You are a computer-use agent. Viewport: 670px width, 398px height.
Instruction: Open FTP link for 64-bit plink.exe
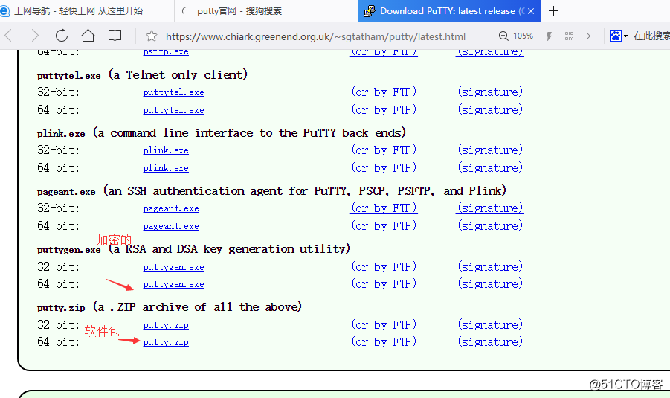point(383,168)
